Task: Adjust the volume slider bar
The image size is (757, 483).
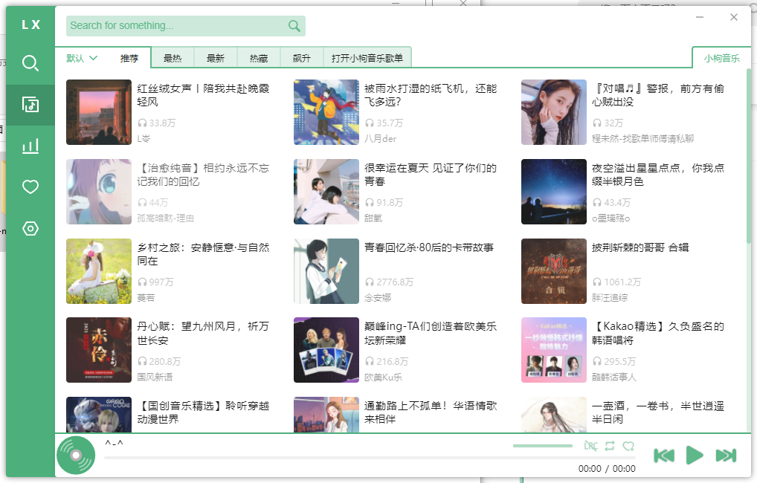Action: coord(542,446)
